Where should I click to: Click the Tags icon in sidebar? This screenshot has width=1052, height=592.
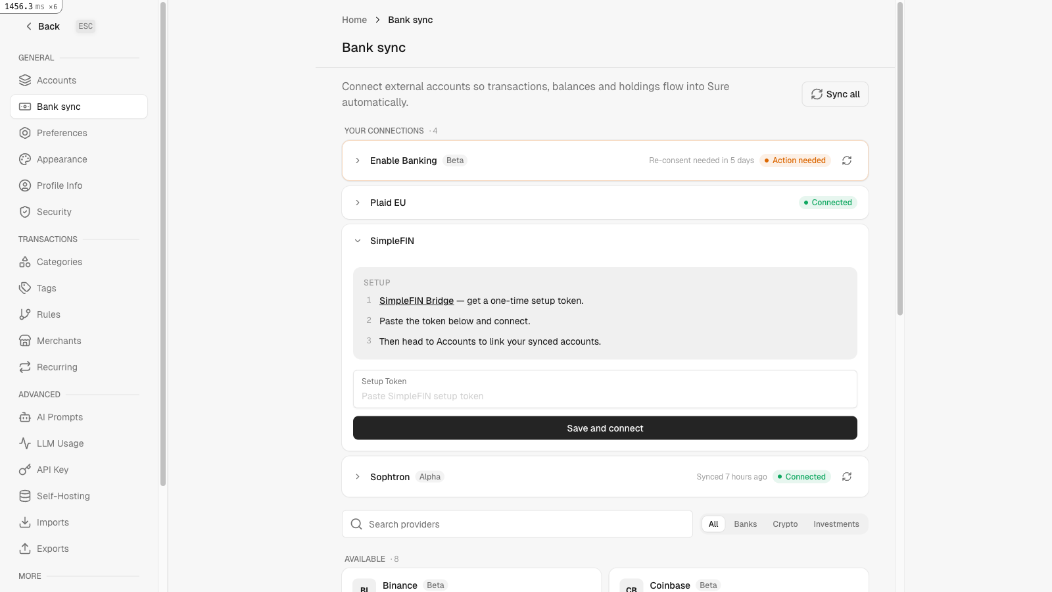[25, 288]
